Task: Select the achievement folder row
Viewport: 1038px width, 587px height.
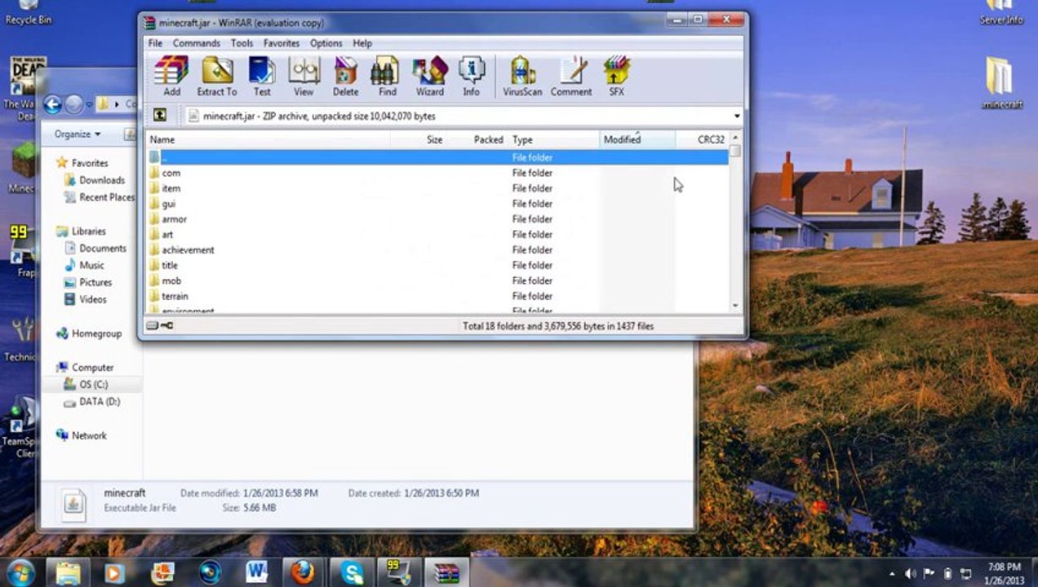Action: click(437, 250)
